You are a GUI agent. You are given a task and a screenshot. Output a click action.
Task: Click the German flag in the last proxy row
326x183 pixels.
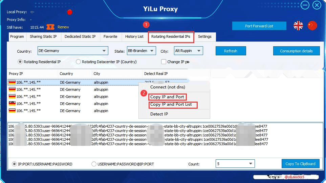click(x=12, y=111)
